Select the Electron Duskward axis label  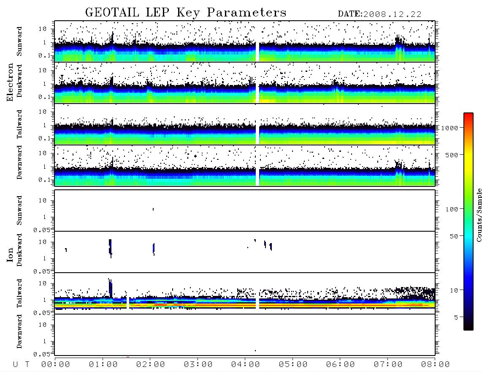(19, 81)
